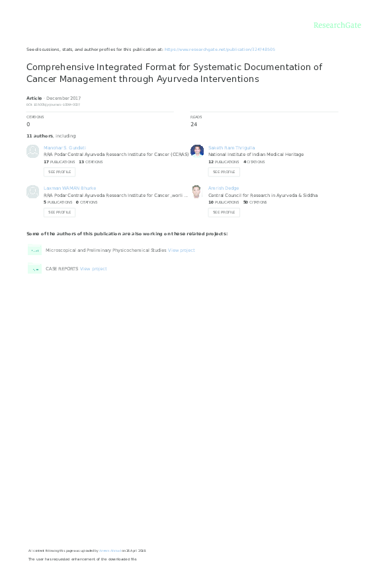Open Manohar S. Gundeti author name link
381x571 pixels.
click(65, 148)
